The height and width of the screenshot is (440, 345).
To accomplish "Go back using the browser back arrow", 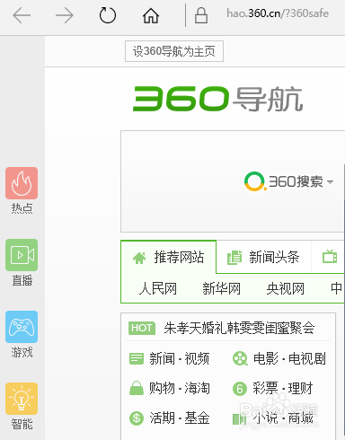I will [x=22, y=15].
